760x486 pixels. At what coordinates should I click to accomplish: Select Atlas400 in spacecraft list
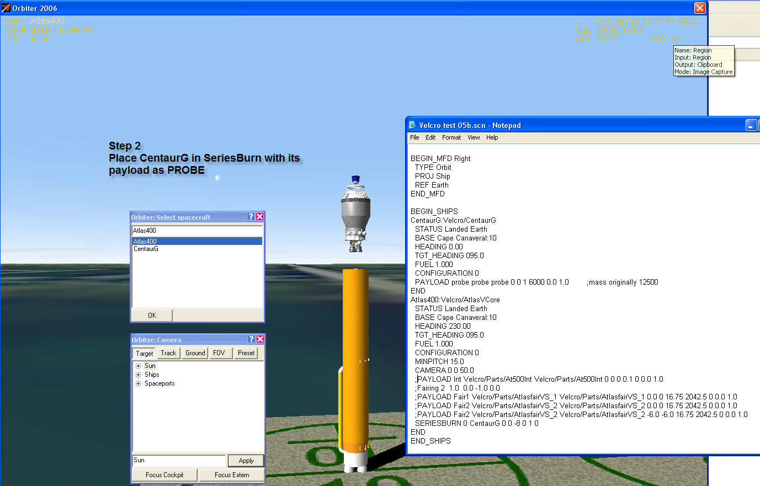pyautogui.click(x=197, y=242)
